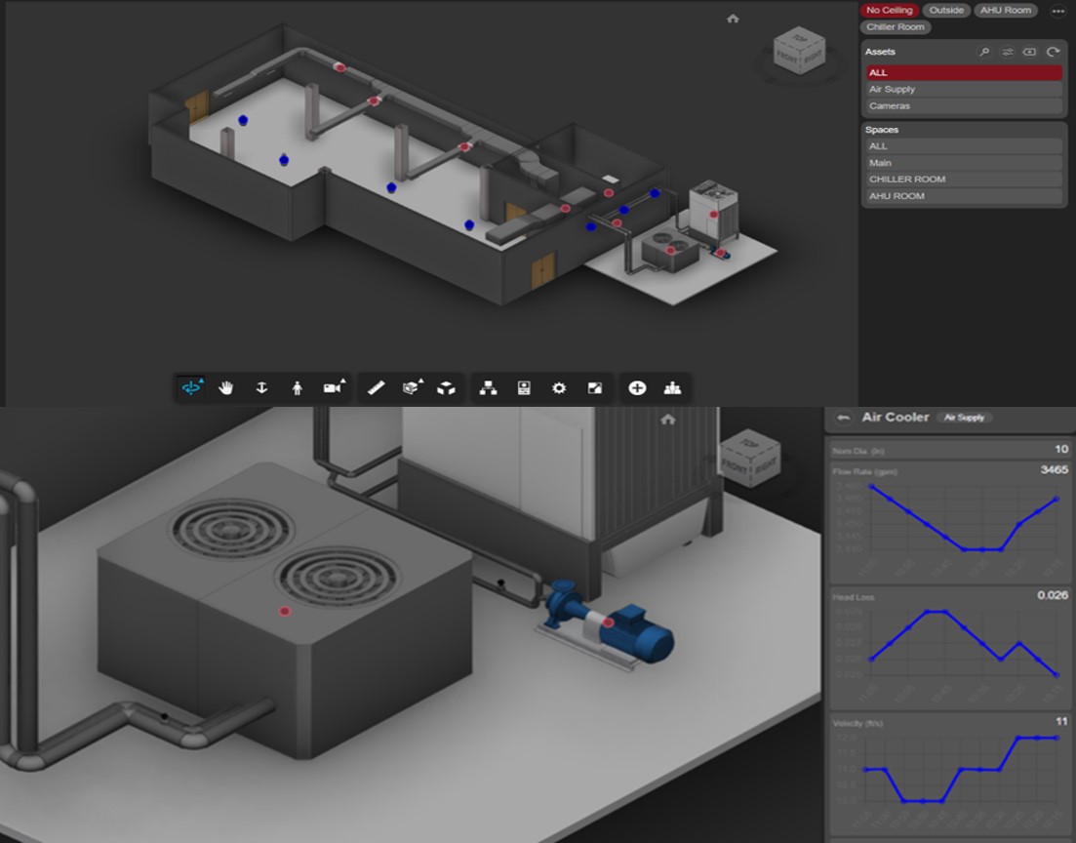Toggle the Explode model tool
1076x843 pixels.
click(x=446, y=388)
